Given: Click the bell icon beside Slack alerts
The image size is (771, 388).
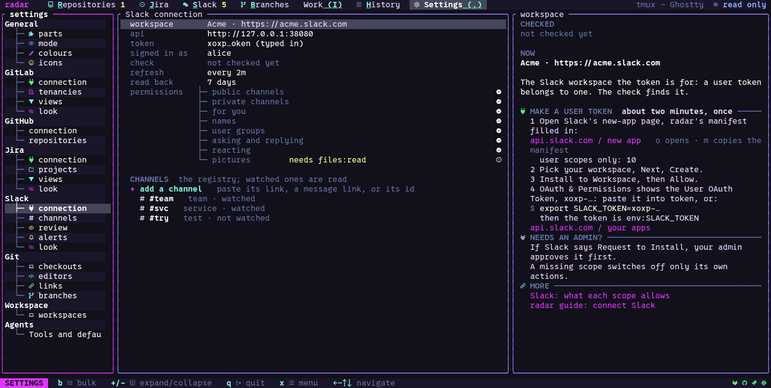Looking at the screenshot, I should click(x=31, y=238).
